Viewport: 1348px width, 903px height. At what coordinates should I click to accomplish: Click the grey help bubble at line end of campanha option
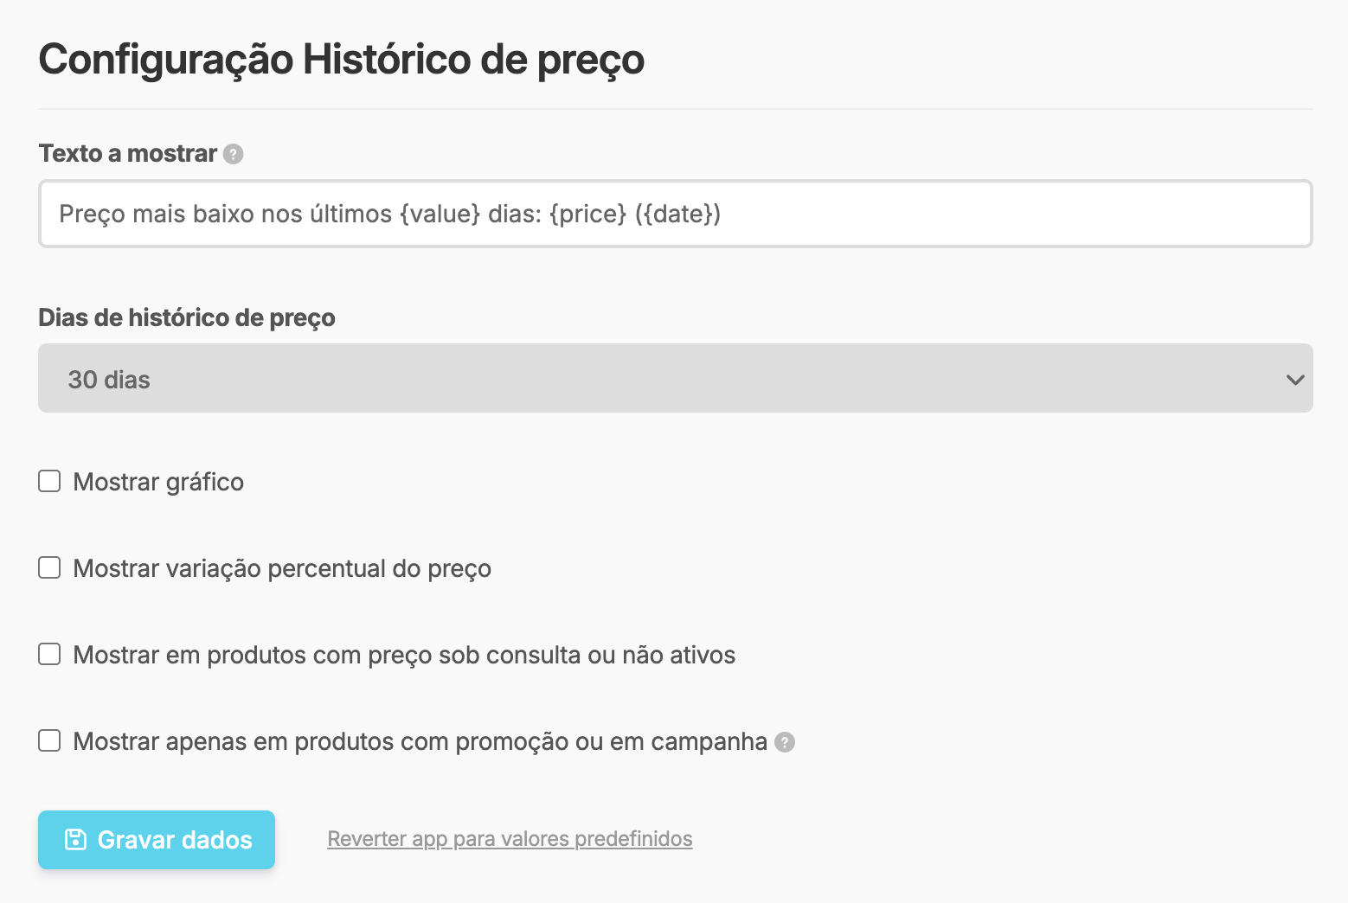tap(784, 742)
